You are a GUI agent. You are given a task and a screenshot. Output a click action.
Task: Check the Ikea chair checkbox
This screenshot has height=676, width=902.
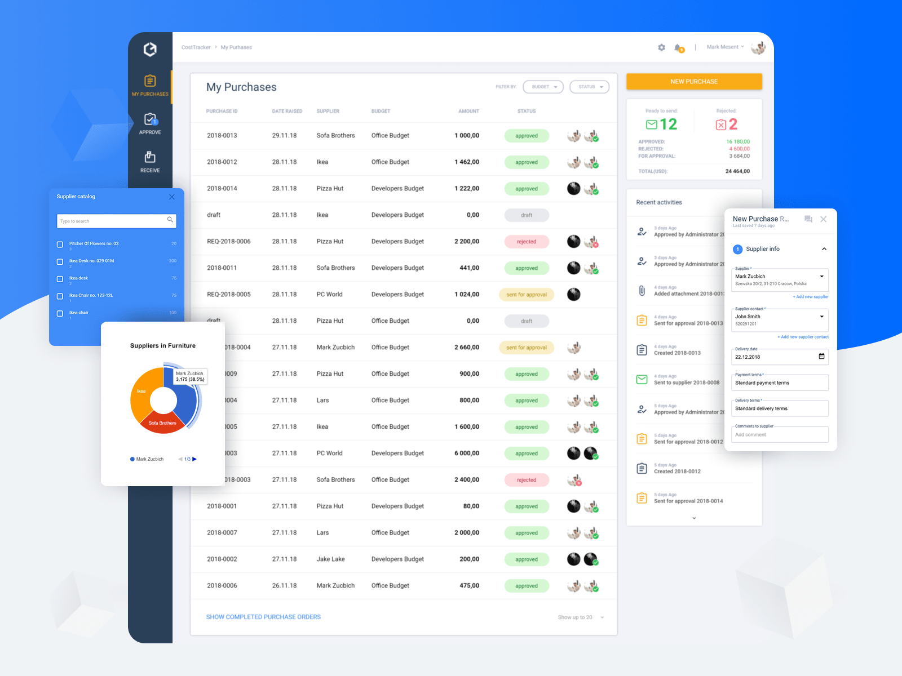pyautogui.click(x=60, y=313)
